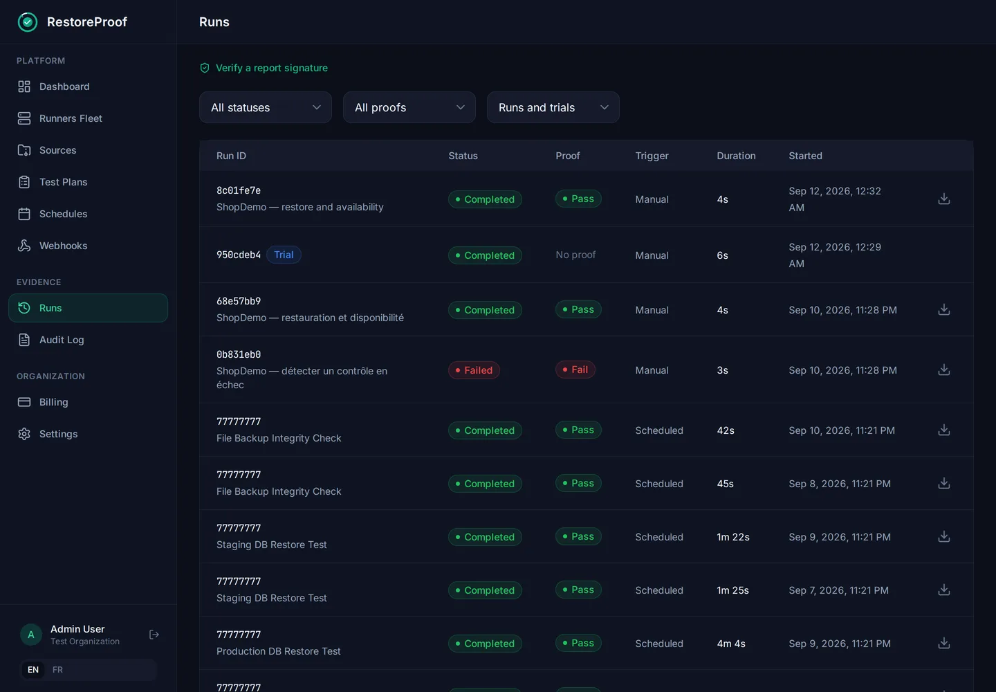This screenshot has width=996, height=692.
Task: Download report for Production DB Restore Test
Action: coord(944,644)
